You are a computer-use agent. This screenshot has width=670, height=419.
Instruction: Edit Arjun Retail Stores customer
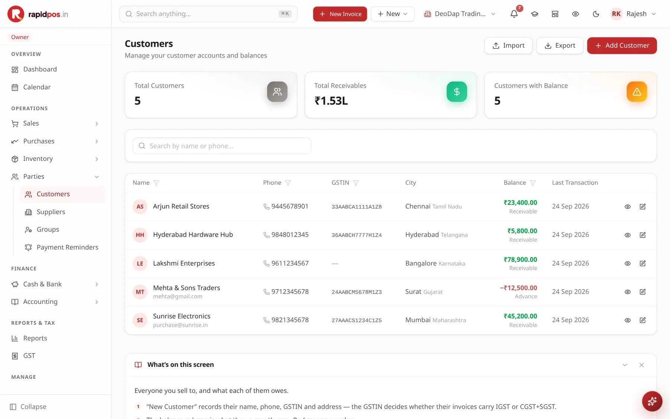click(642, 207)
